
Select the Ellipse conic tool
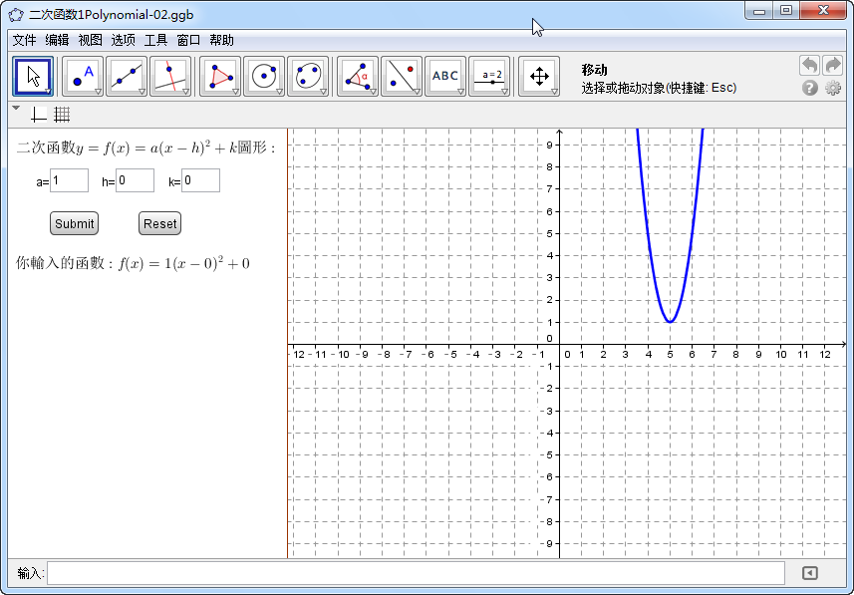308,77
